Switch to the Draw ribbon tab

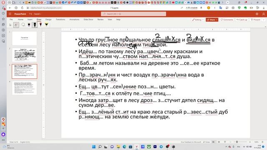coord(39,20)
